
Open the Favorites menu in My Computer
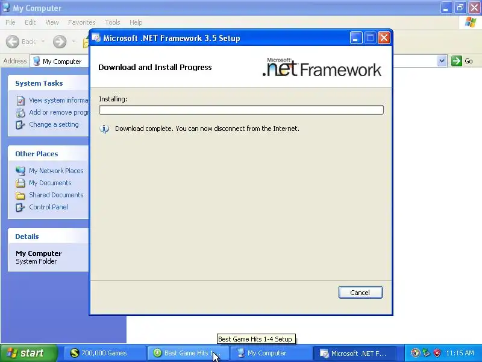click(82, 22)
